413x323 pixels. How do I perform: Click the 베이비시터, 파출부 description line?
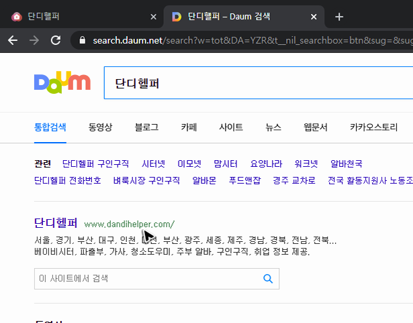pos(172,252)
